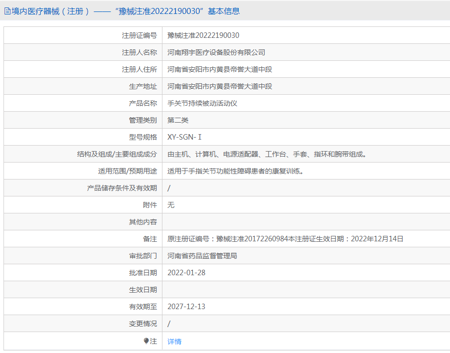Select product name 手关节持续被动活动仪
Screen dimensions: 450x353
click(202, 103)
